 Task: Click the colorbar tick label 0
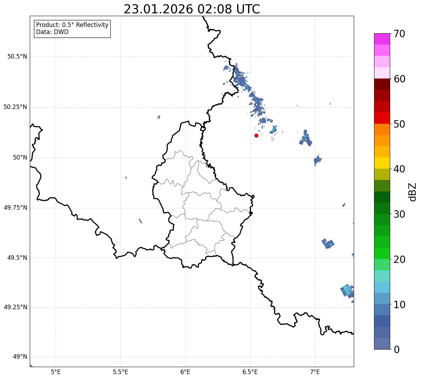[396, 350]
